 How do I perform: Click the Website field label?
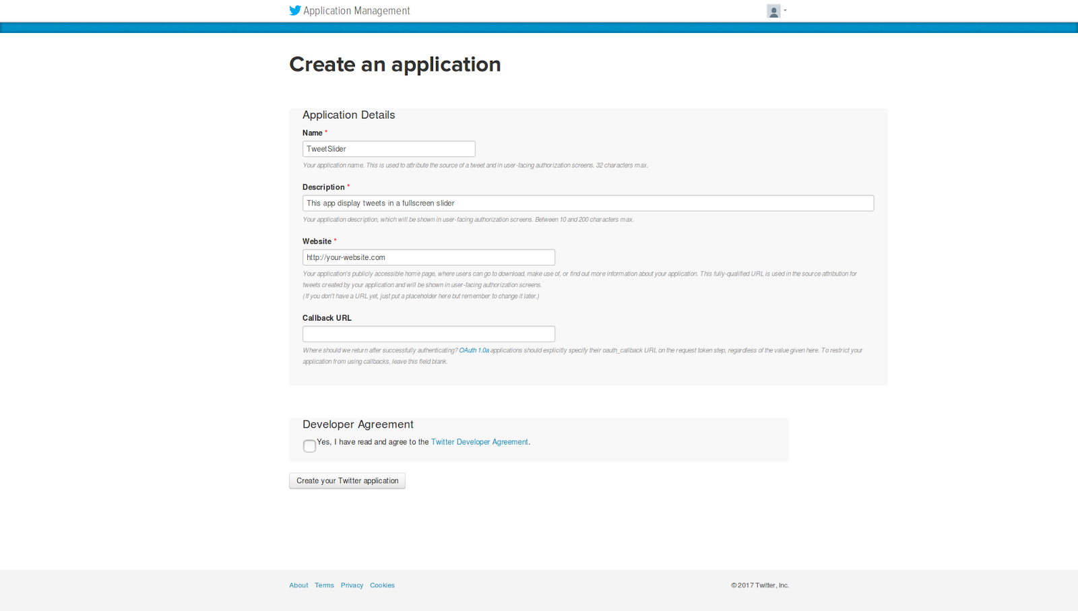point(317,242)
